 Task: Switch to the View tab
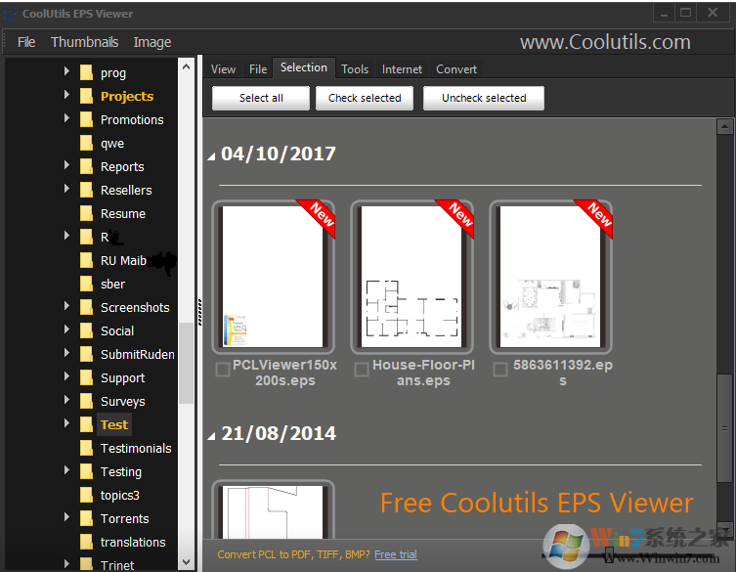[x=223, y=69]
